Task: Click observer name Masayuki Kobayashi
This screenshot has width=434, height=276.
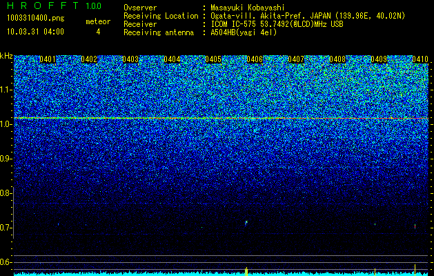Action: click(x=248, y=8)
